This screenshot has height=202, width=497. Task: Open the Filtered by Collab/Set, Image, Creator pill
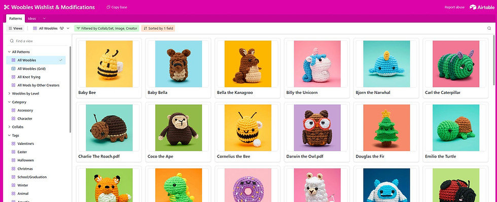(107, 28)
